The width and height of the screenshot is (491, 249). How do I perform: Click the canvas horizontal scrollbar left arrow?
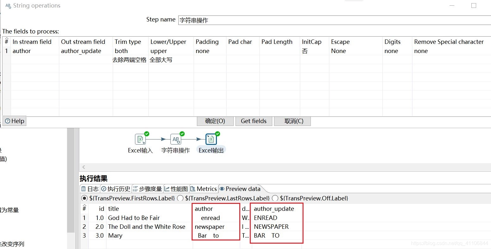(83, 167)
